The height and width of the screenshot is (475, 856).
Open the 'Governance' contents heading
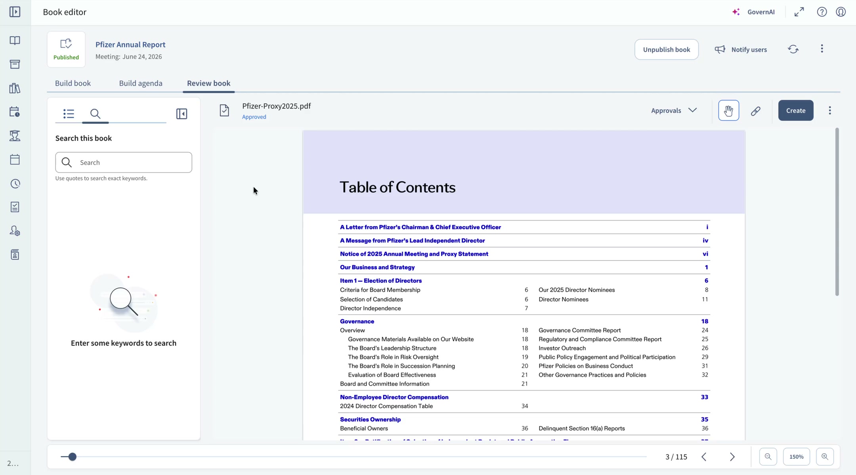click(357, 321)
